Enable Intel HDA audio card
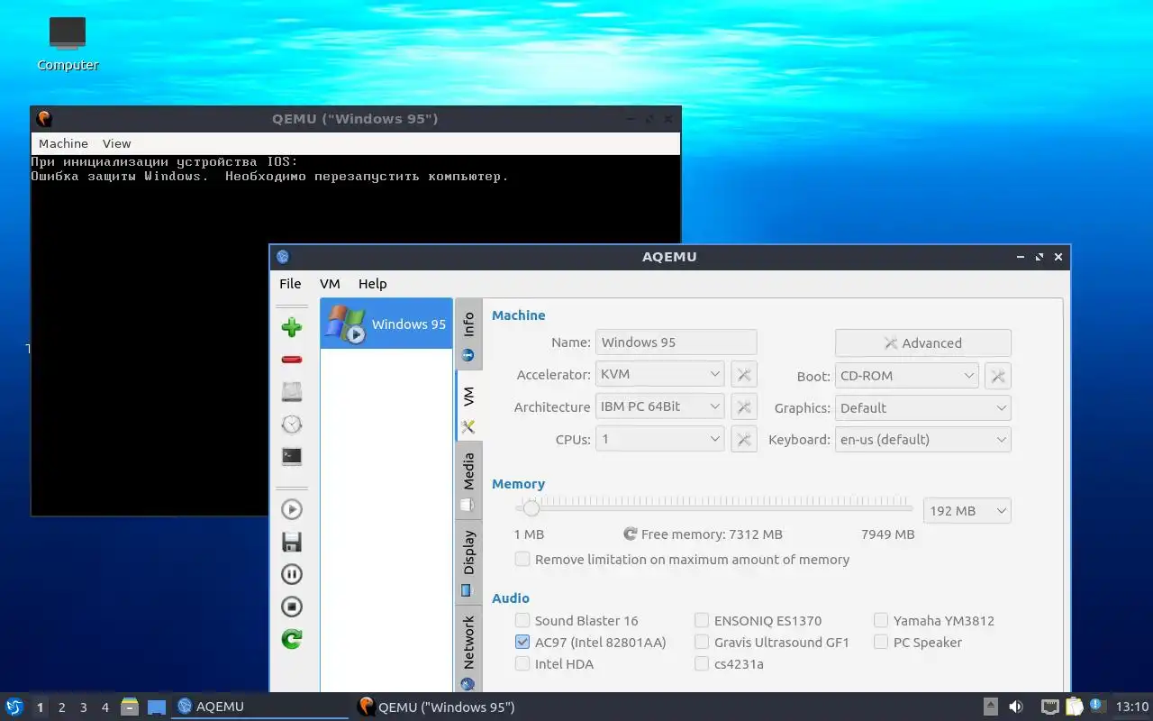Image resolution: width=1153 pixels, height=721 pixels. (x=554, y=663)
